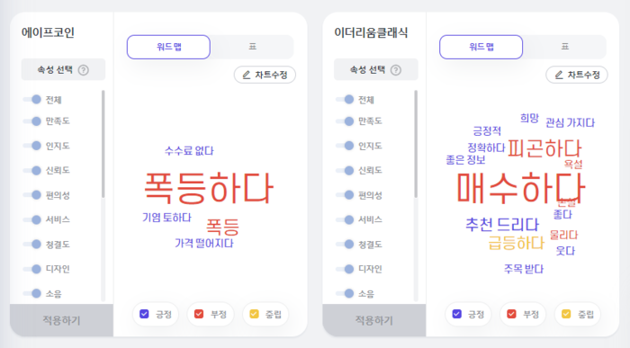Screen dimensions: 630x348
Task: Click the word 매수하다 in the word map
Action: pos(521,188)
